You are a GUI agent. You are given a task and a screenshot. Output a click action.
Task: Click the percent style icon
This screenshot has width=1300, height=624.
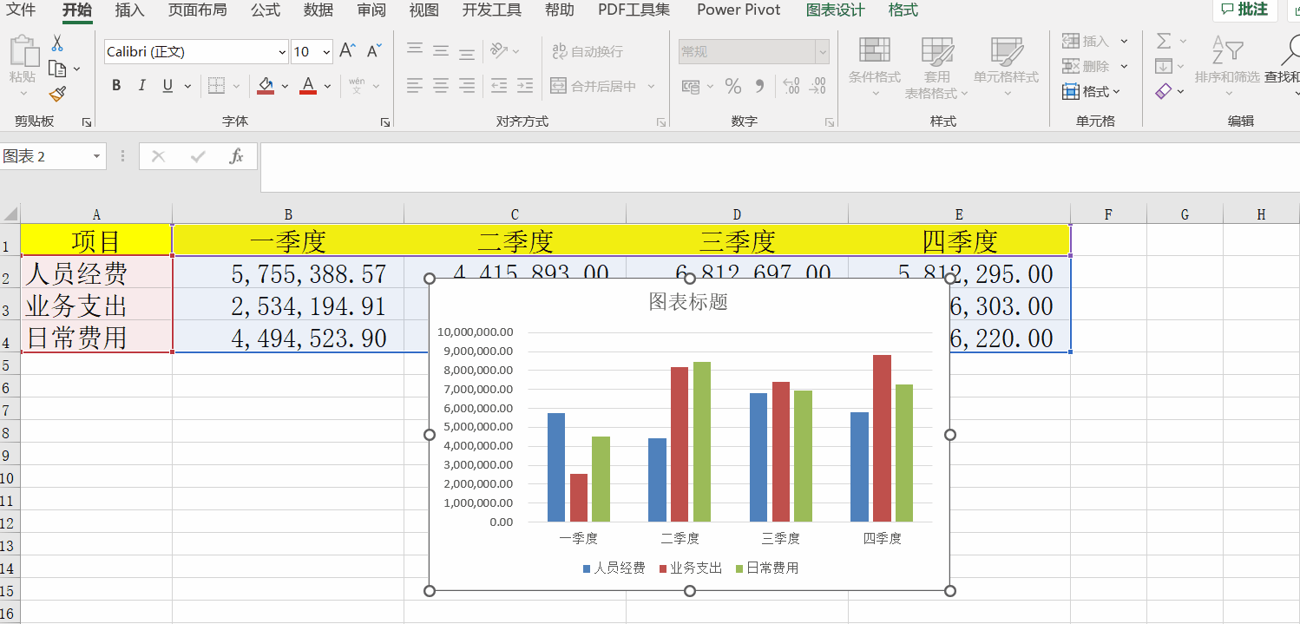coord(733,86)
